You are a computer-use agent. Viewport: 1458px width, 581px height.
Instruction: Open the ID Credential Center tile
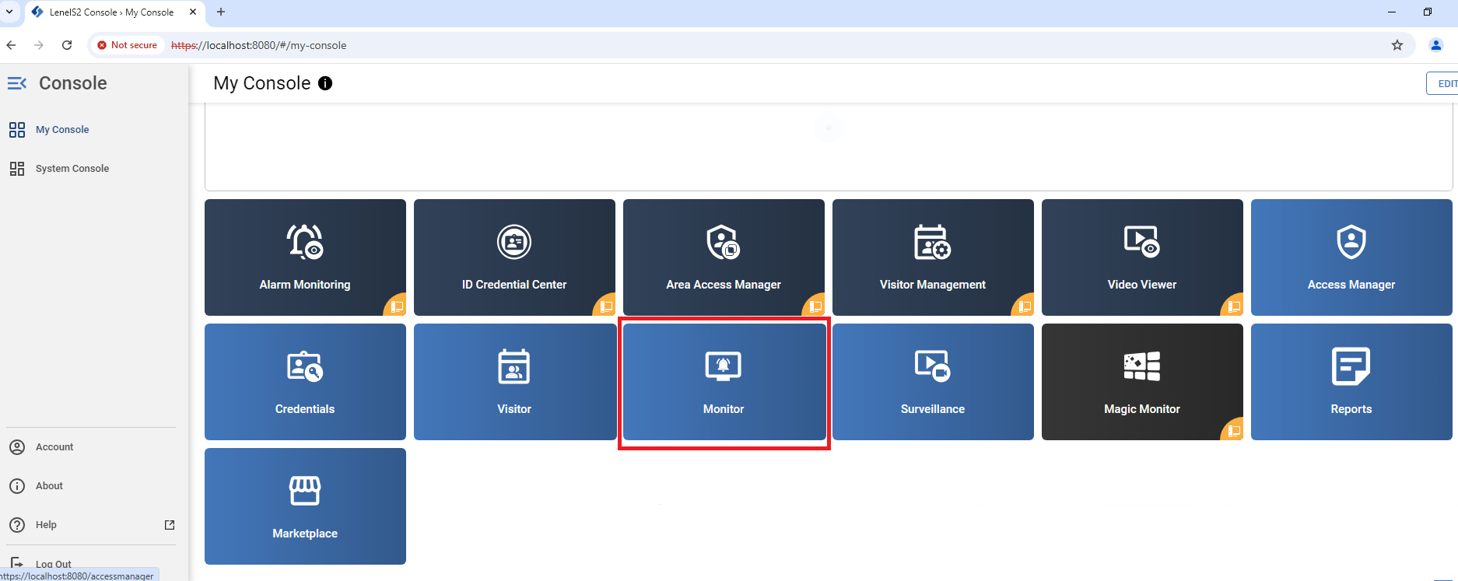pos(514,257)
